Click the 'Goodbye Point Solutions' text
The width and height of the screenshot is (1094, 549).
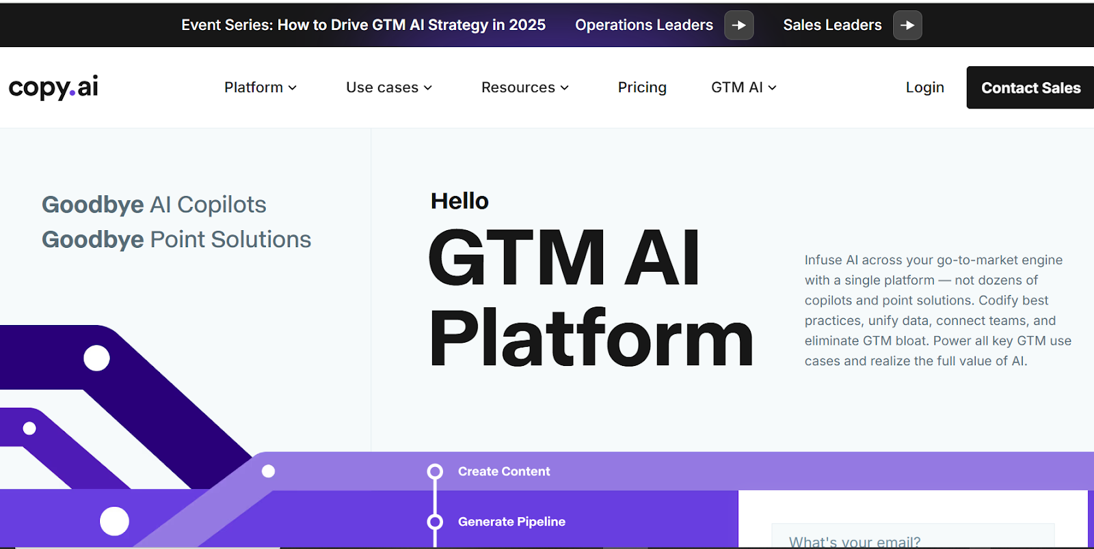coord(176,239)
